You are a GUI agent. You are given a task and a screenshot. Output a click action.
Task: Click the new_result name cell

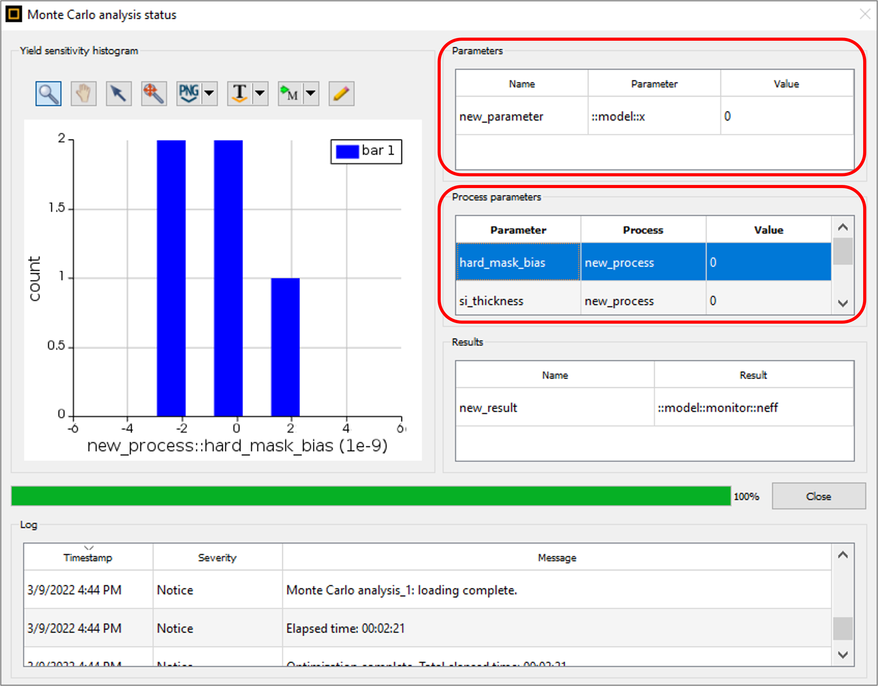tap(555, 407)
